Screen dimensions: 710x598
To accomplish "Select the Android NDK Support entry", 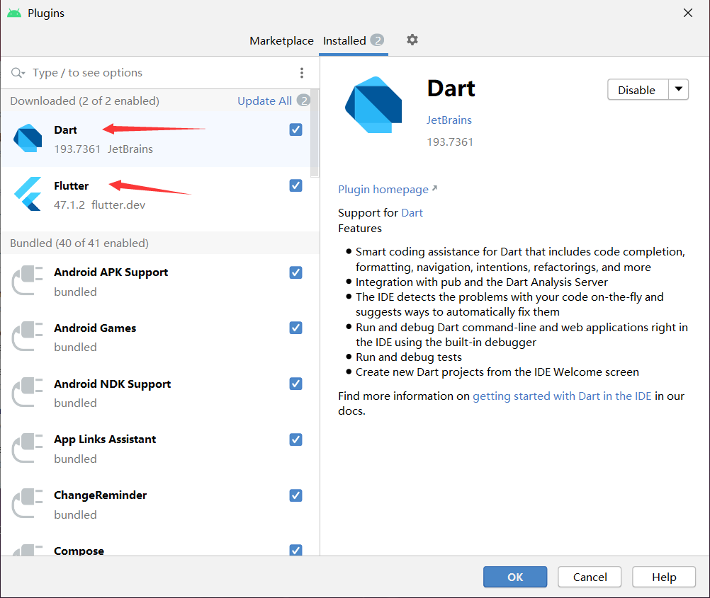I will (156, 393).
